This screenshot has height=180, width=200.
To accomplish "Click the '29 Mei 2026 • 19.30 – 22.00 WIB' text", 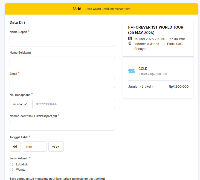I will tap(160, 39).
